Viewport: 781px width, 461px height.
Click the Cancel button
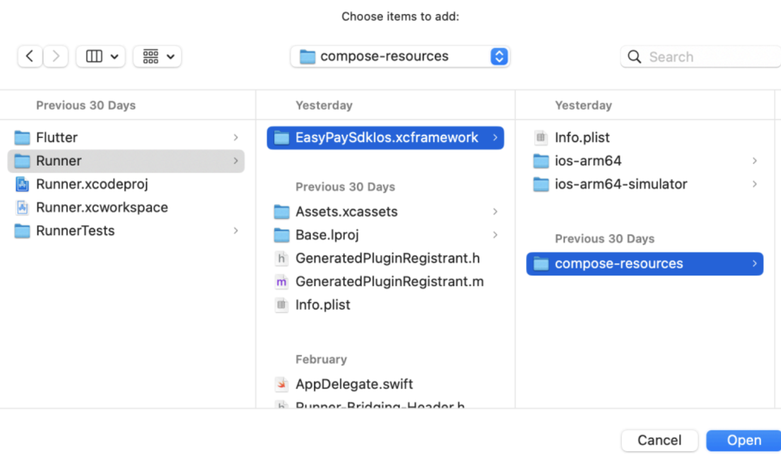(660, 440)
